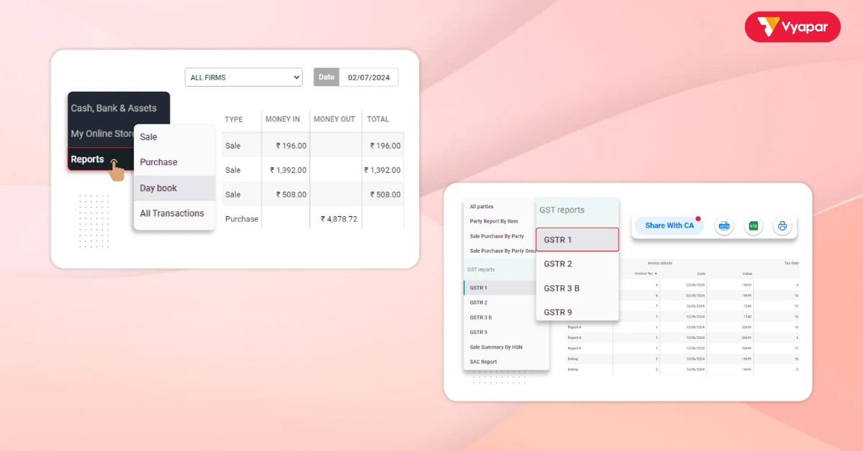Click the JSON export icon
The width and height of the screenshot is (863, 451).
[x=723, y=225]
